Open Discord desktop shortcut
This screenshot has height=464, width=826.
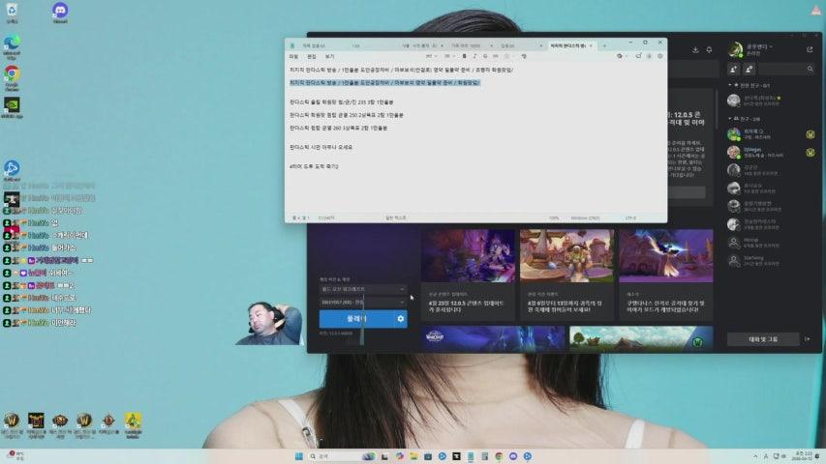(60, 14)
